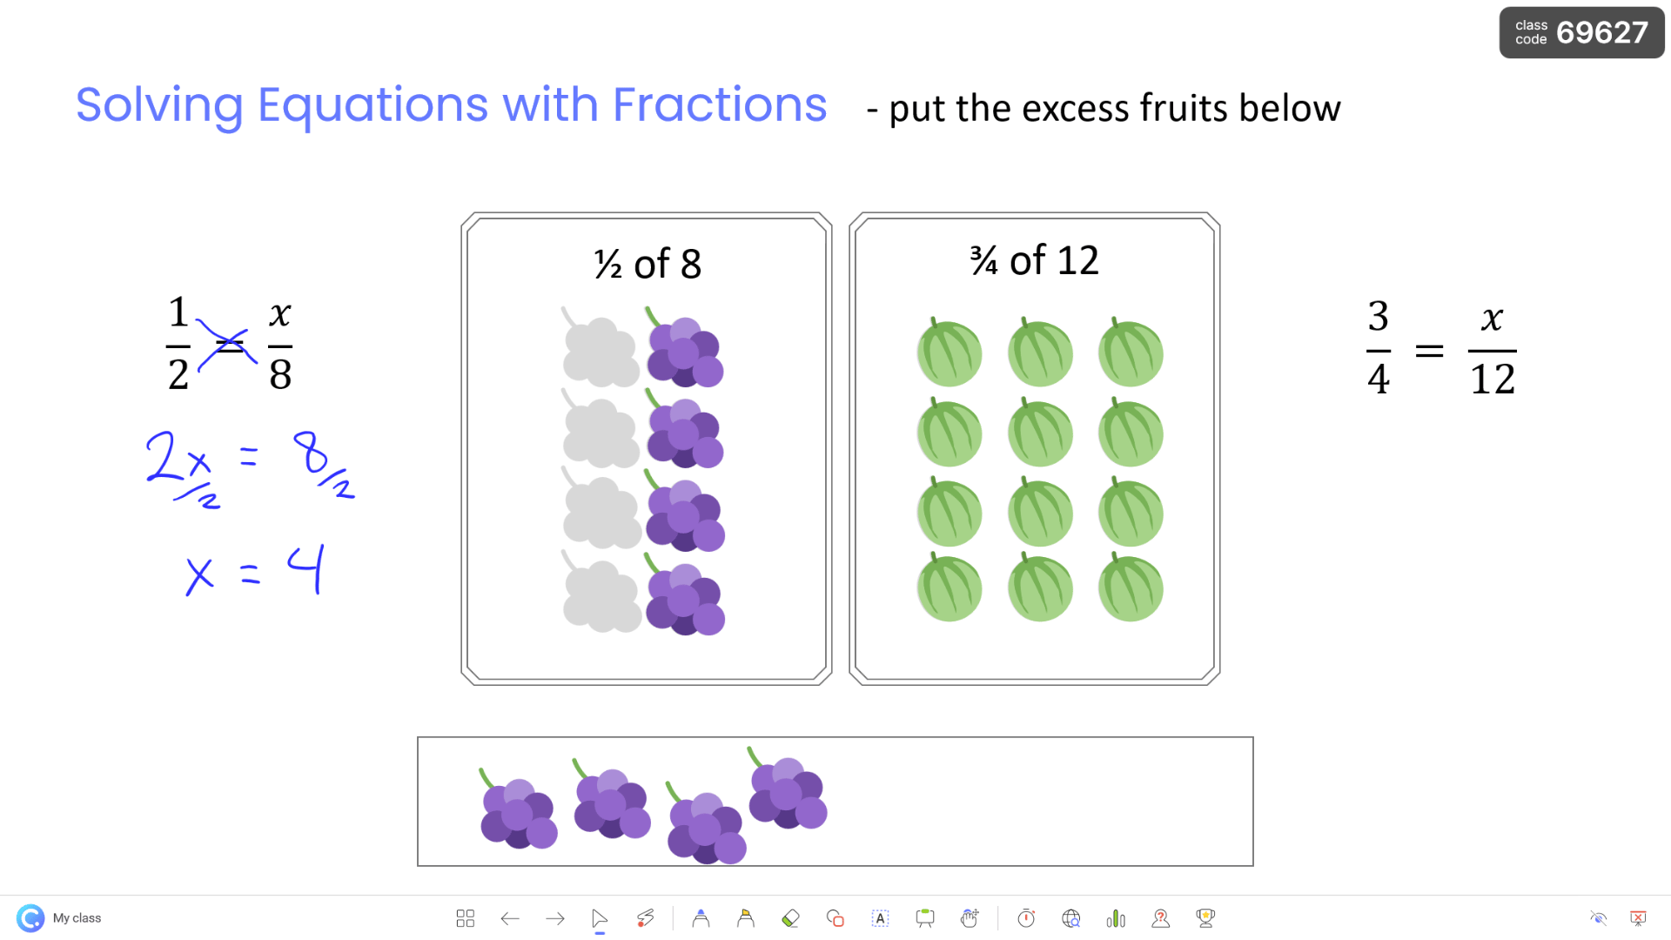The image size is (1671, 940).
Task: Select the shape/rectangle tool icon
Action: (835, 918)
